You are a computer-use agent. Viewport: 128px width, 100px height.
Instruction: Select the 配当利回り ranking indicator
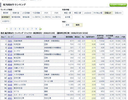(x=6, y=17)
